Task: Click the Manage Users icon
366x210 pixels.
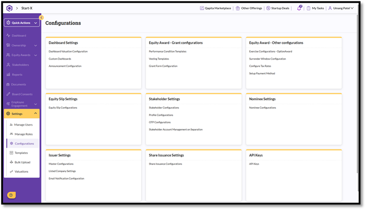Action: pos(11,125)
